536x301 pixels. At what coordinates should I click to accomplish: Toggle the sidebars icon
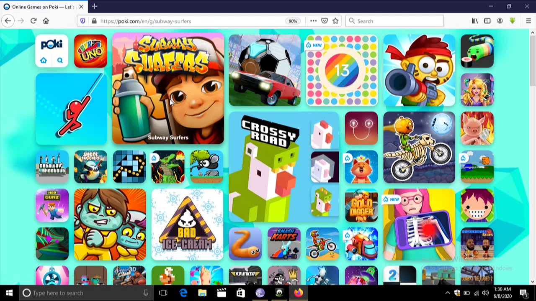click(487, 21)
